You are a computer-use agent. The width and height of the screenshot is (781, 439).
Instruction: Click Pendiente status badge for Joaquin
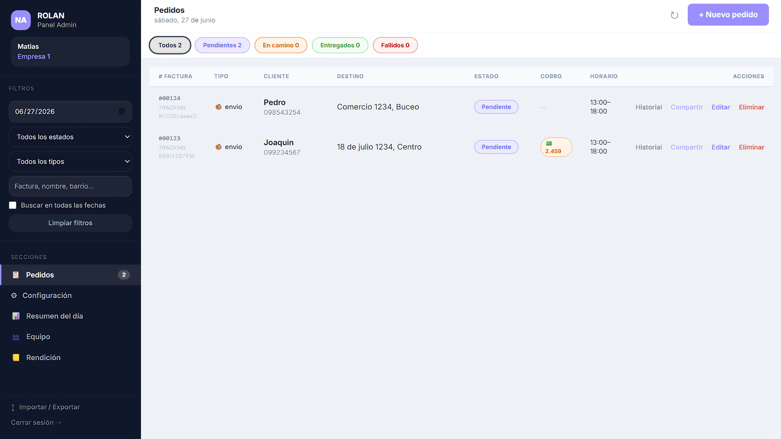click(x=496, y=147)
